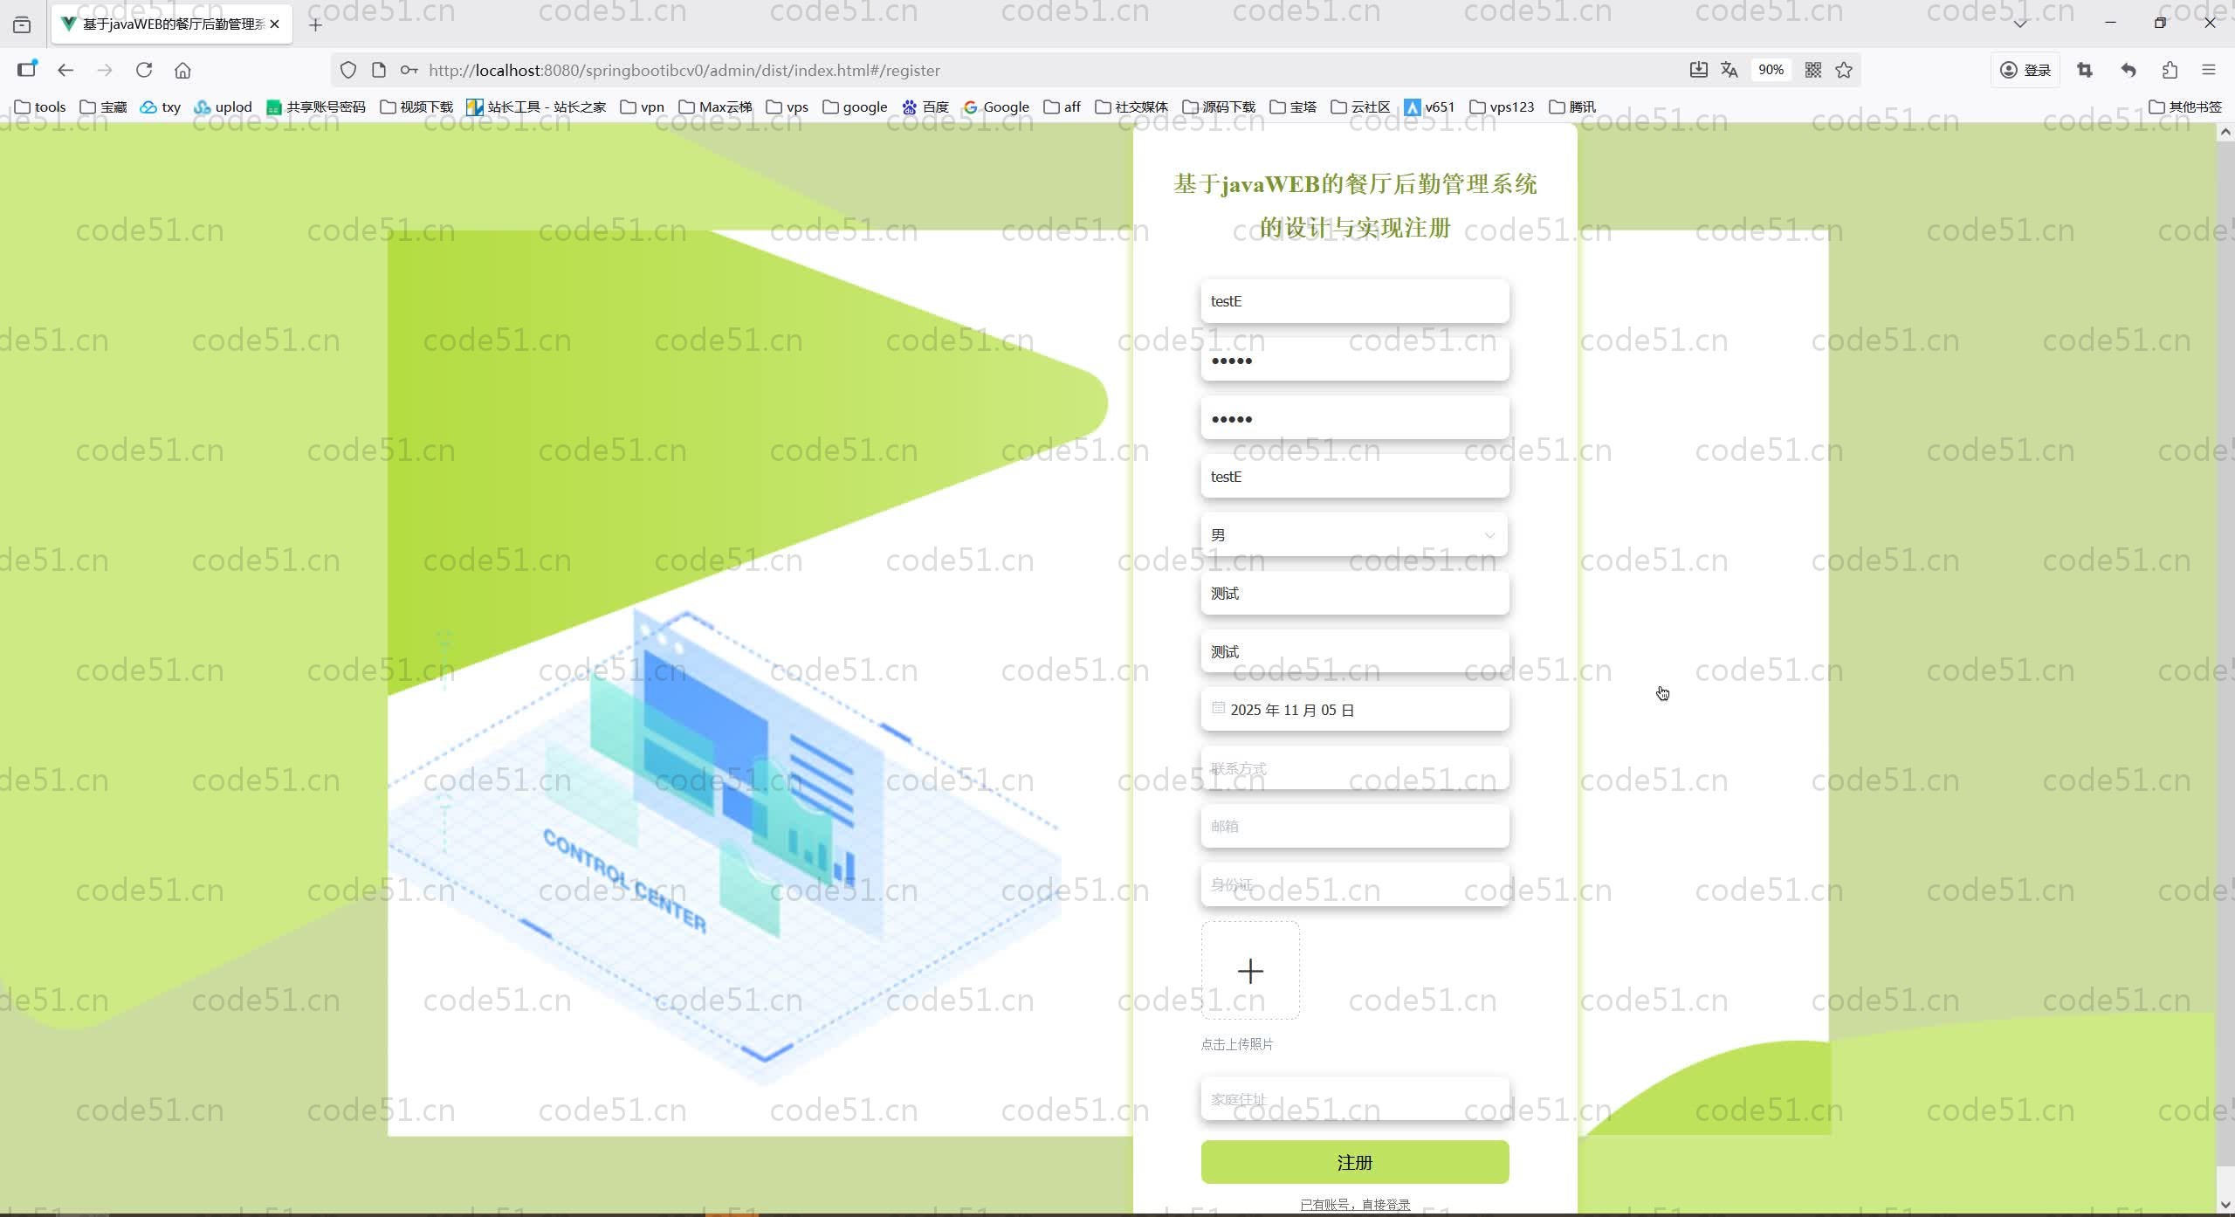The height and width of the screenshot is (1217, 2235).
Task: Open the date picker showing 2025年11月05日
Action: (1353, 710)
